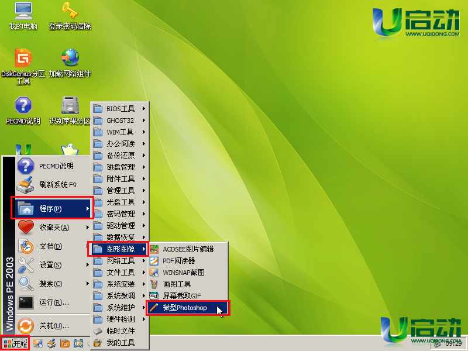The width and height of the screenshot is (468, 351).
Task: Expand the 硬件检测 folder submenu
Action: coord(120,319)
